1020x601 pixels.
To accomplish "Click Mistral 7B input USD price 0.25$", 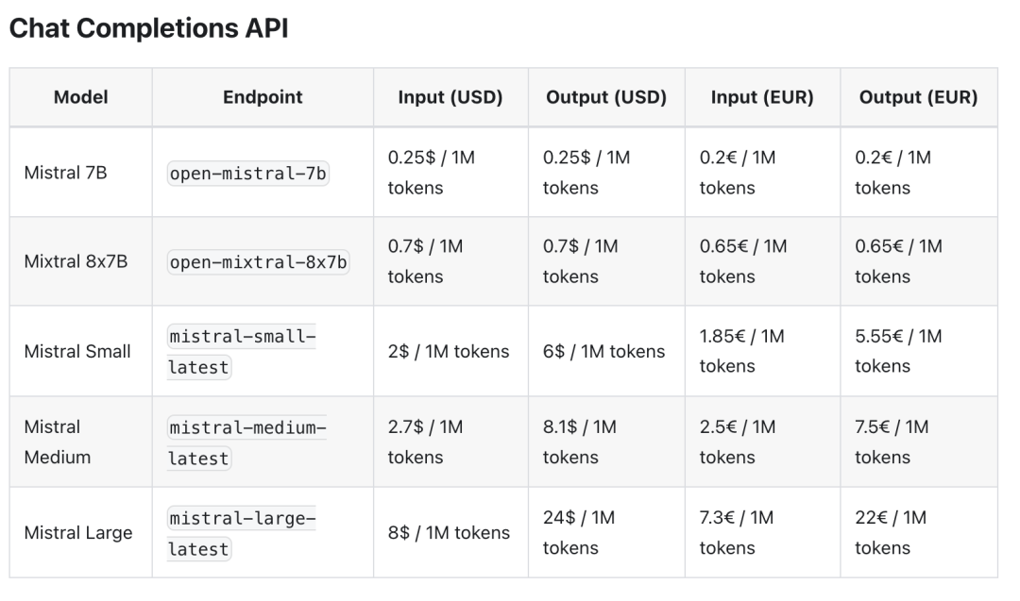I will coord(432,172).
